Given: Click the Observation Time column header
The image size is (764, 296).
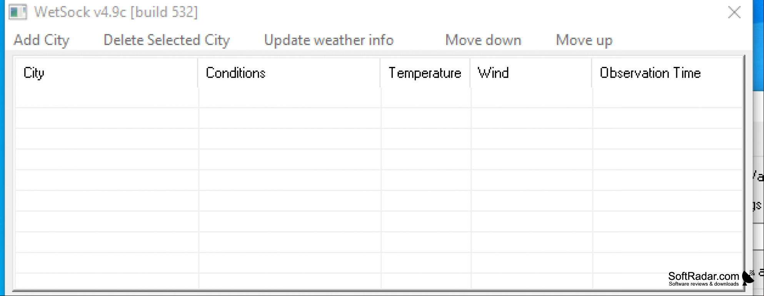Looking at the screenshot, I should coord(667,73).
